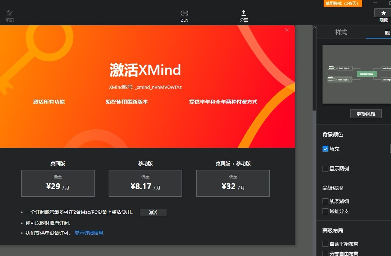391x256 pixels.
Task: Click the 更换风格 button
Action: (x=366, y=114)
